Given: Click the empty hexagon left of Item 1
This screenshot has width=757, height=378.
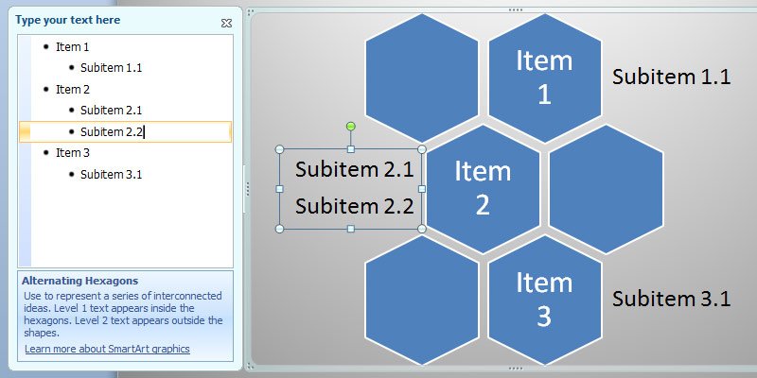Looking at the screenshot, I should [x=421, y=77].
